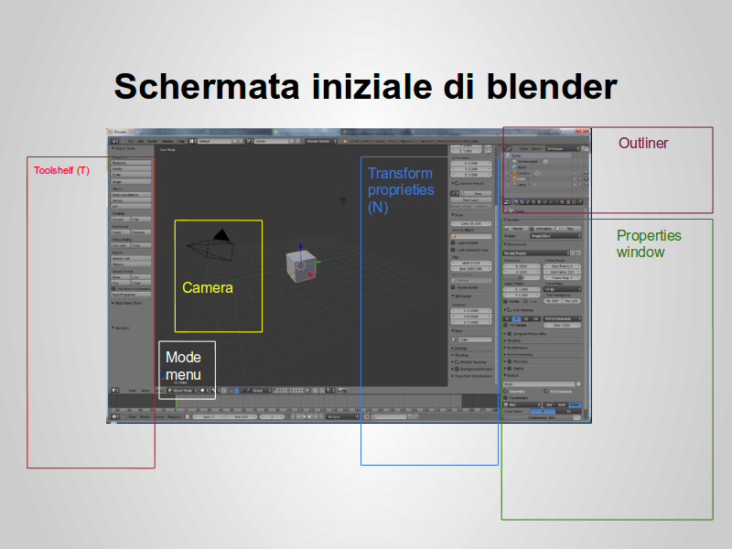Open the No Sync dropdown in the timeline
Viewport: 732px width, 549px height.
(342, 416)
